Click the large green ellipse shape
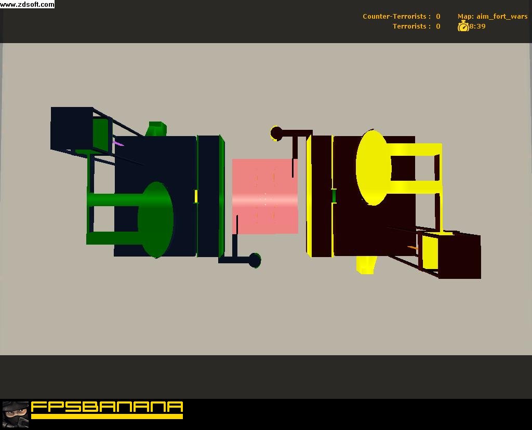 click(x=155, y=220)
